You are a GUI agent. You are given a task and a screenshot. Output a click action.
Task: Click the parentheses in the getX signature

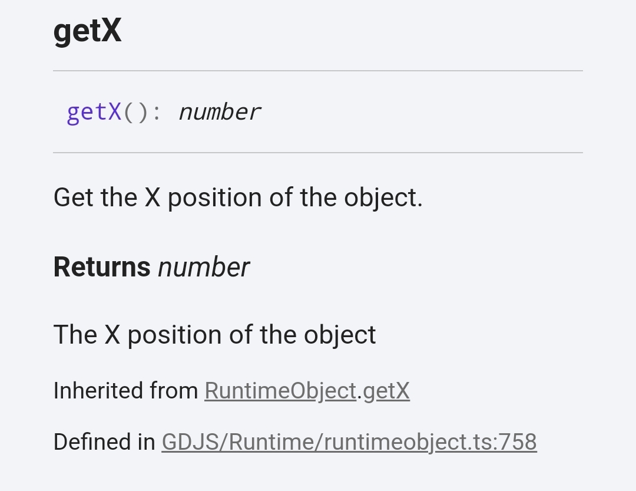click(x=136, y=111)
